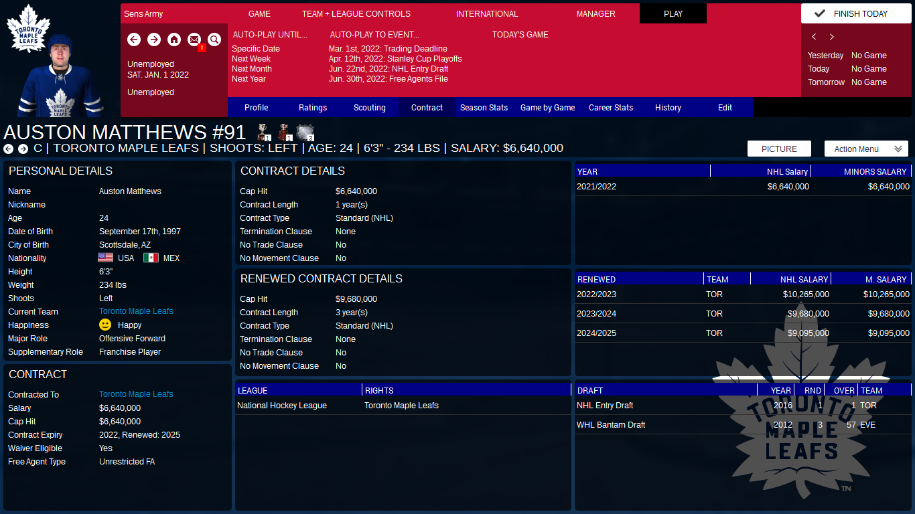Image resolution: width=915 pixels, height=514 pixels.
Task: Auto-play to NHL Entry Draft event
Action: click(x=389, y=69)
